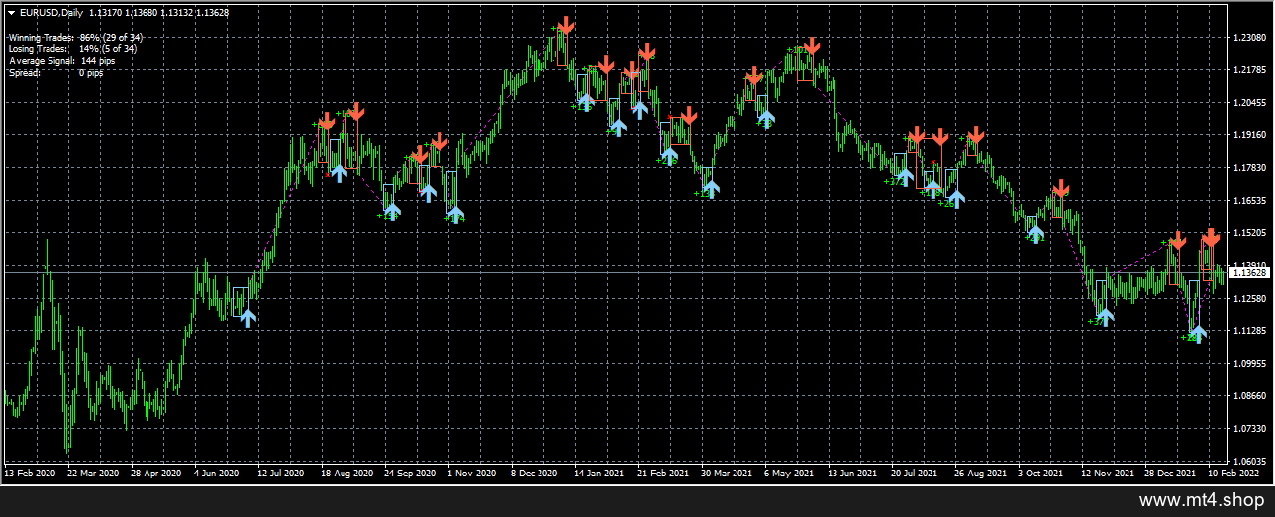Click the 20 Jul 2021 date label
This screenshot has height=517, width=1275.
917,474
